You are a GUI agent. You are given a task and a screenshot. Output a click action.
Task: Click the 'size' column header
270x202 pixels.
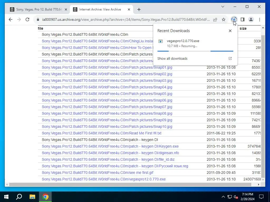(243, 28)
